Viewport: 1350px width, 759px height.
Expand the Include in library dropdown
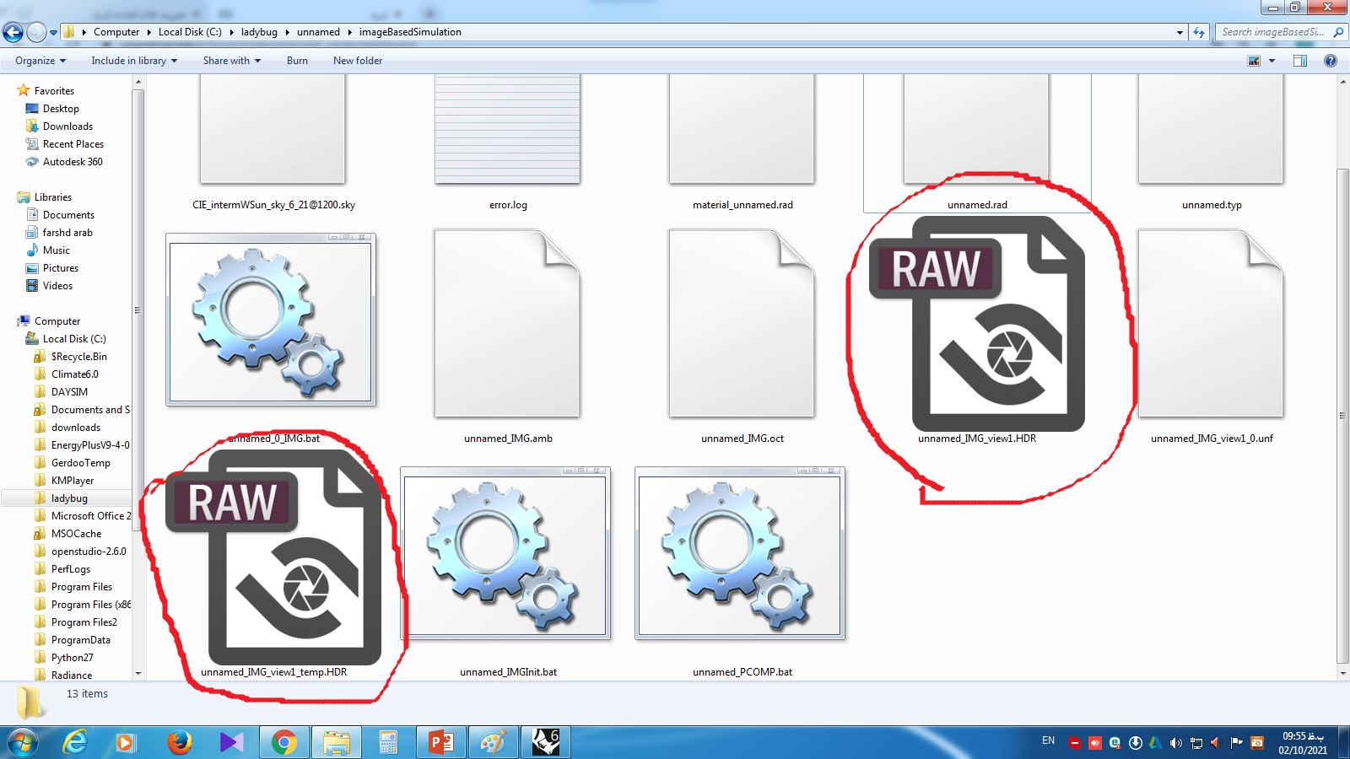pyautogui.click(x=134, y=61)
